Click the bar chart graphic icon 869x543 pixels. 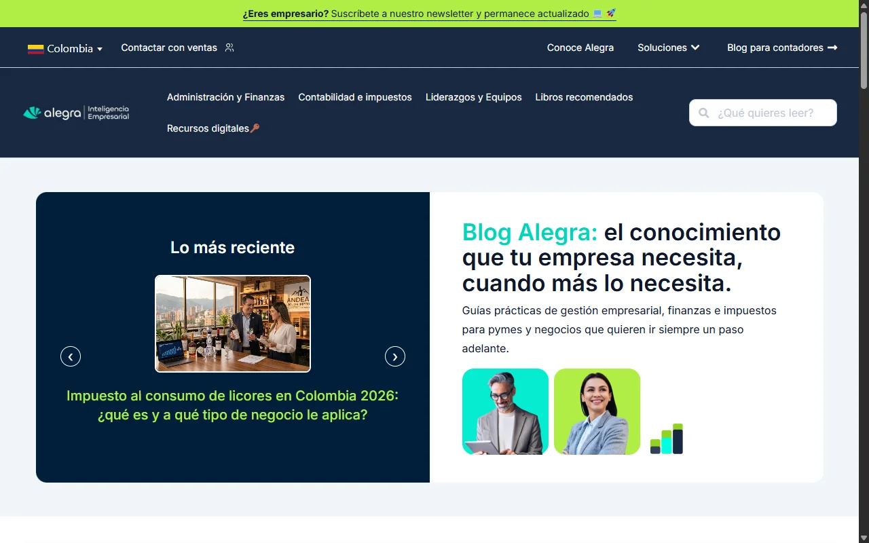click(x=667, y=438)
